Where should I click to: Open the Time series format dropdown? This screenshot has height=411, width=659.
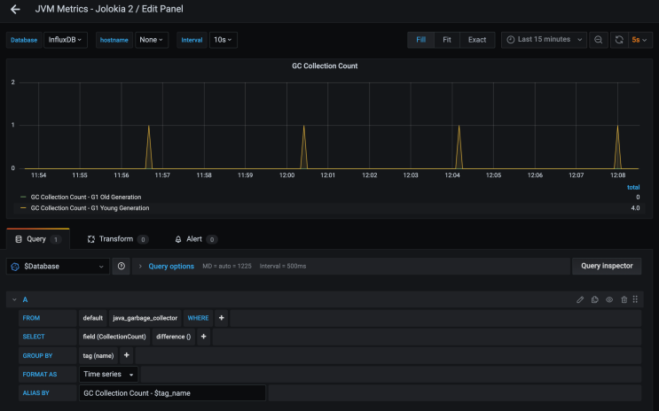pyautogui.click(x=108, y=374)
